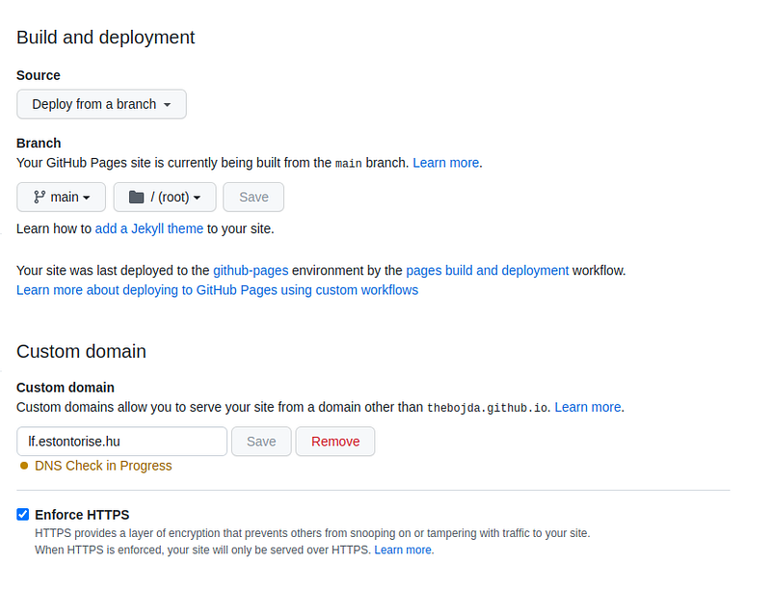
Task: Click the DNS Check in Progress status text
Action: pos(103,466)
